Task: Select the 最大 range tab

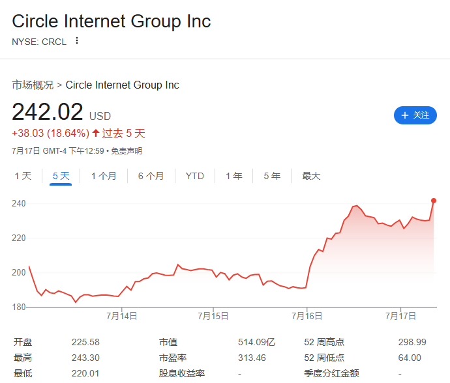Action: point(311,176)
